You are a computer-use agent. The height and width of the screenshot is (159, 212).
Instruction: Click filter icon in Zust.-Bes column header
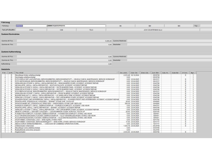(160, 72)
